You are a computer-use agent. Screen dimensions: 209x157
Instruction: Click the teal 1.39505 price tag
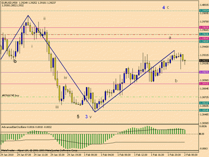[204, 42]
